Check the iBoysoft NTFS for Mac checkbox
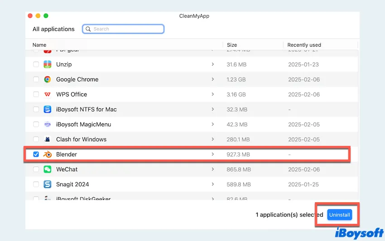 point(36,109)
